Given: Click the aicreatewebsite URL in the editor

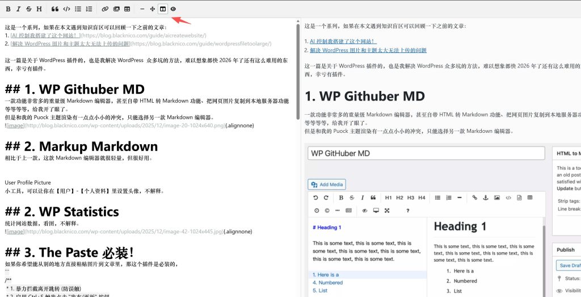Looking at the screenshot, I should click(144, 36).
